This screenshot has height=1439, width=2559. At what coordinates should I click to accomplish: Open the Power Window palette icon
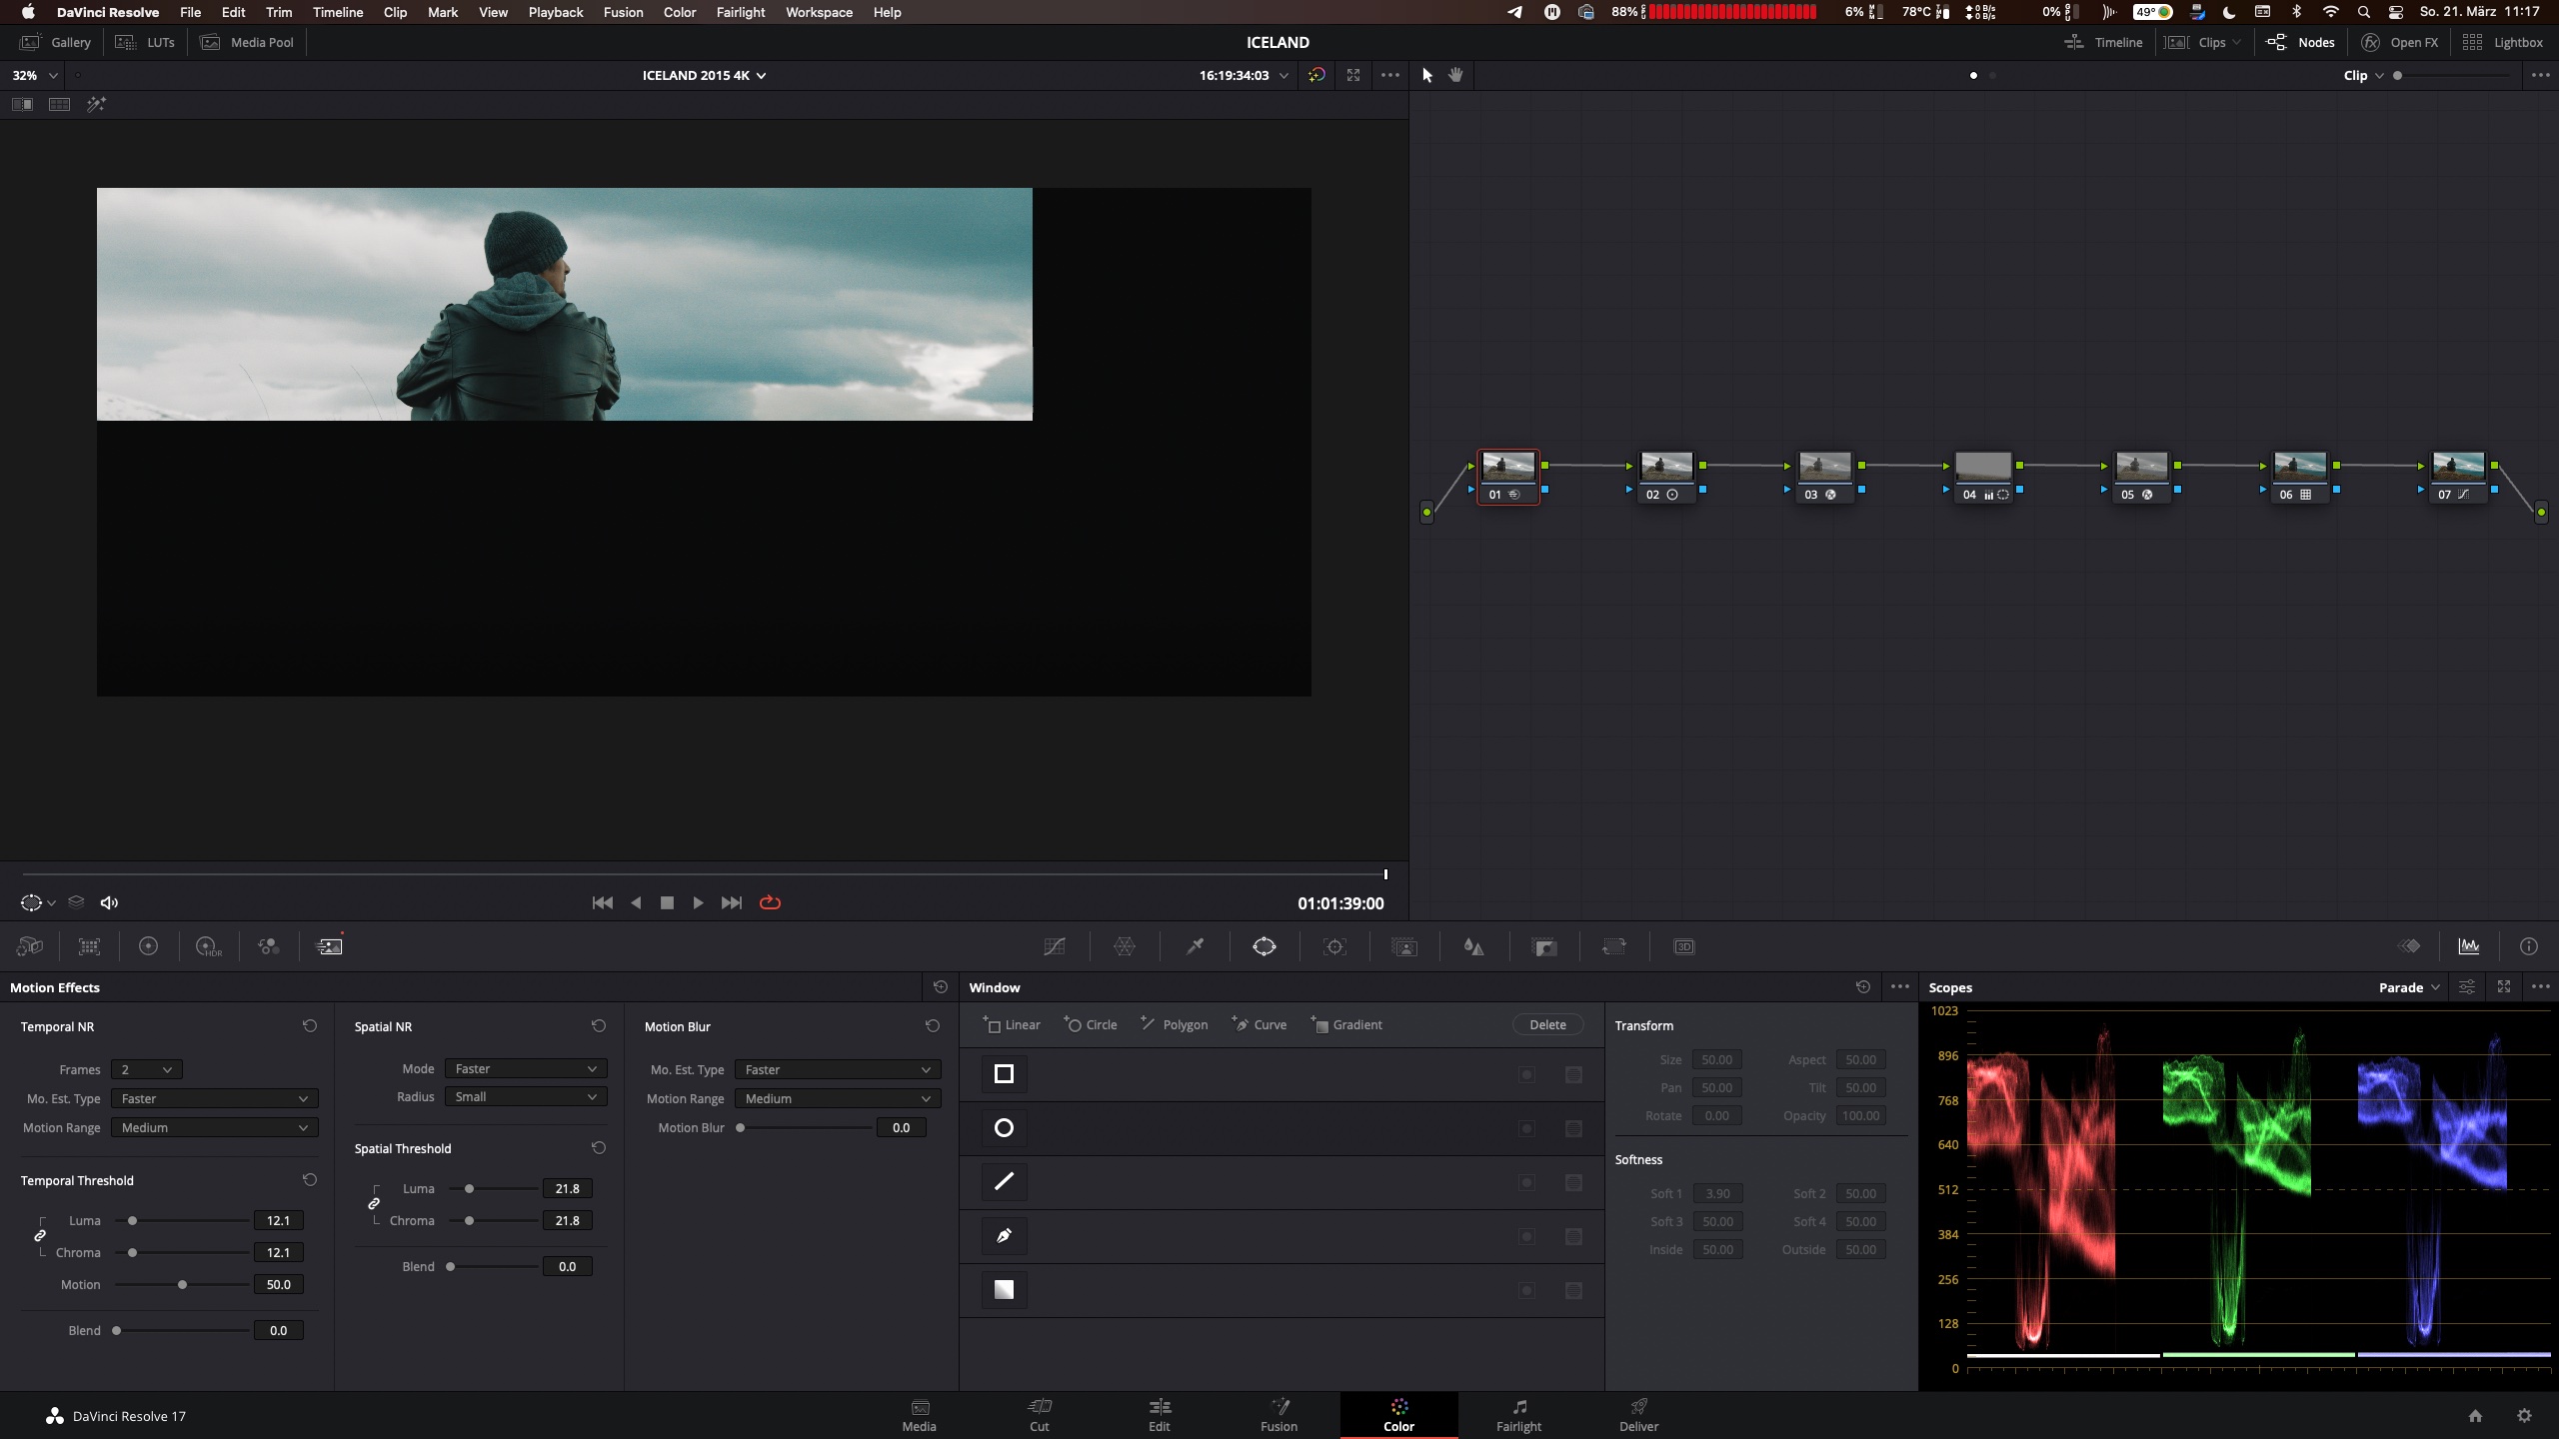coord(1265,946)
